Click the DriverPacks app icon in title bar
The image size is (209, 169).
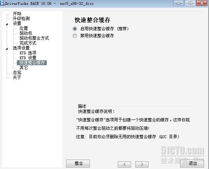(x=2, y=3)
